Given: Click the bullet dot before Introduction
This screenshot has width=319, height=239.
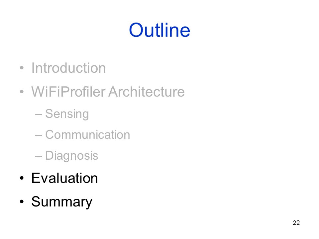Looking at the screenshot, I should pos(22,68).
